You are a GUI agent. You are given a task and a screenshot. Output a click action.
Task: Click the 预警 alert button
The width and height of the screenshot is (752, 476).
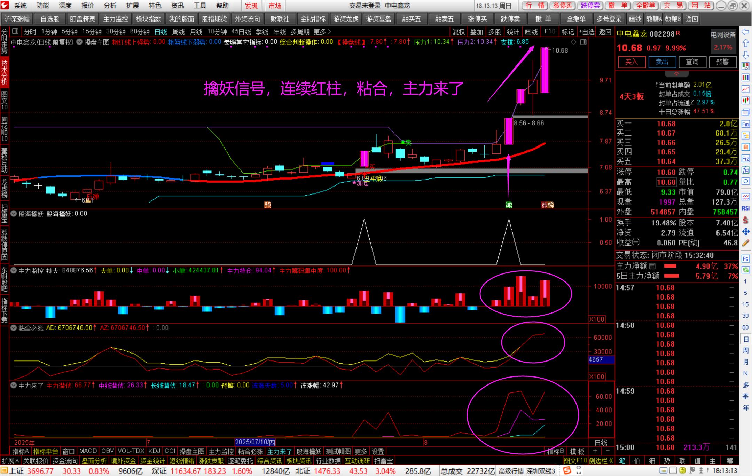[x=722, y=62]
